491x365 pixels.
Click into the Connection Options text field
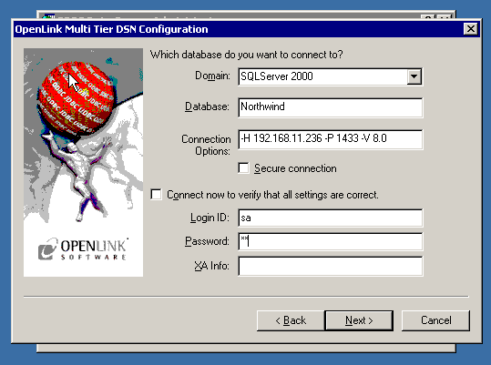(330, 139)
